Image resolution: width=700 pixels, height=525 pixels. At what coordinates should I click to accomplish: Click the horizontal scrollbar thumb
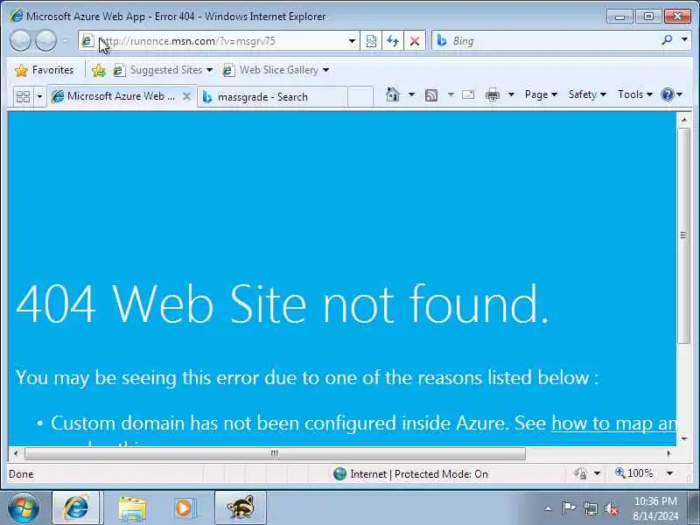coord(275,453)
